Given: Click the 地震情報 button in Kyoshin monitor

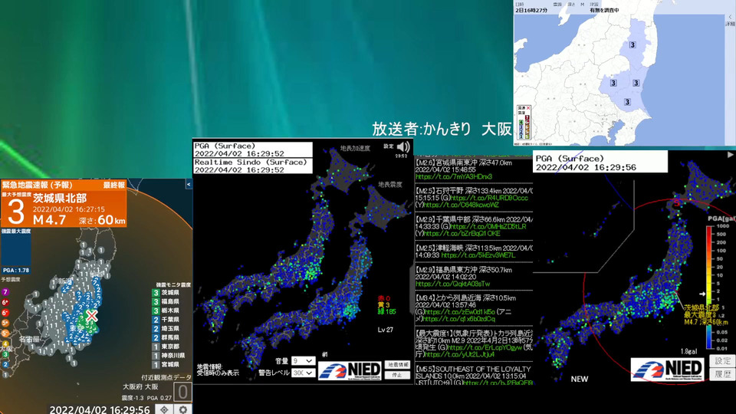Looking at the screenshot, I should tap(397, 365).
